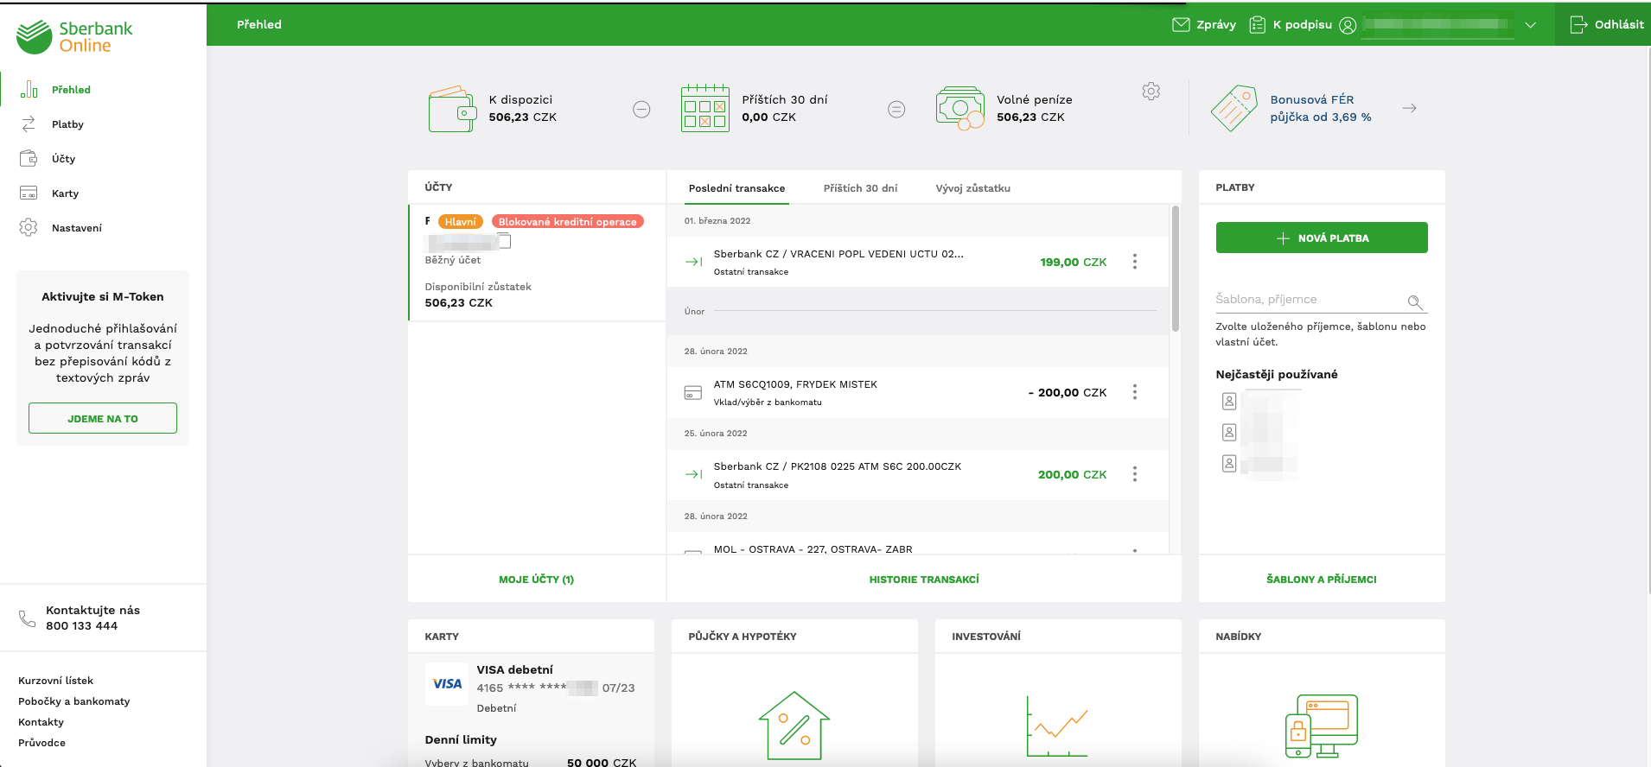Click the equals circle next to Příštích 30 dní
This screenshot has width=1651, height=767.
[896, 109]
